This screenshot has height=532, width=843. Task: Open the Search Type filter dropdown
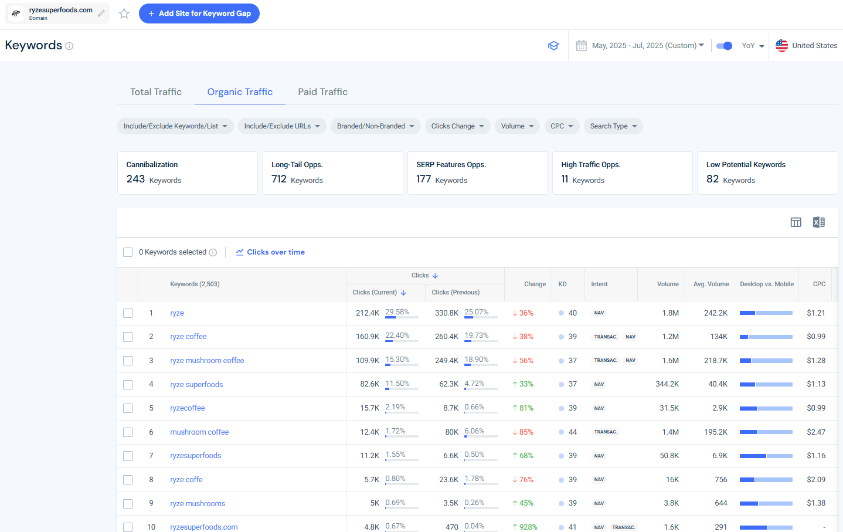pyautogui.click(x=613, y=126)
